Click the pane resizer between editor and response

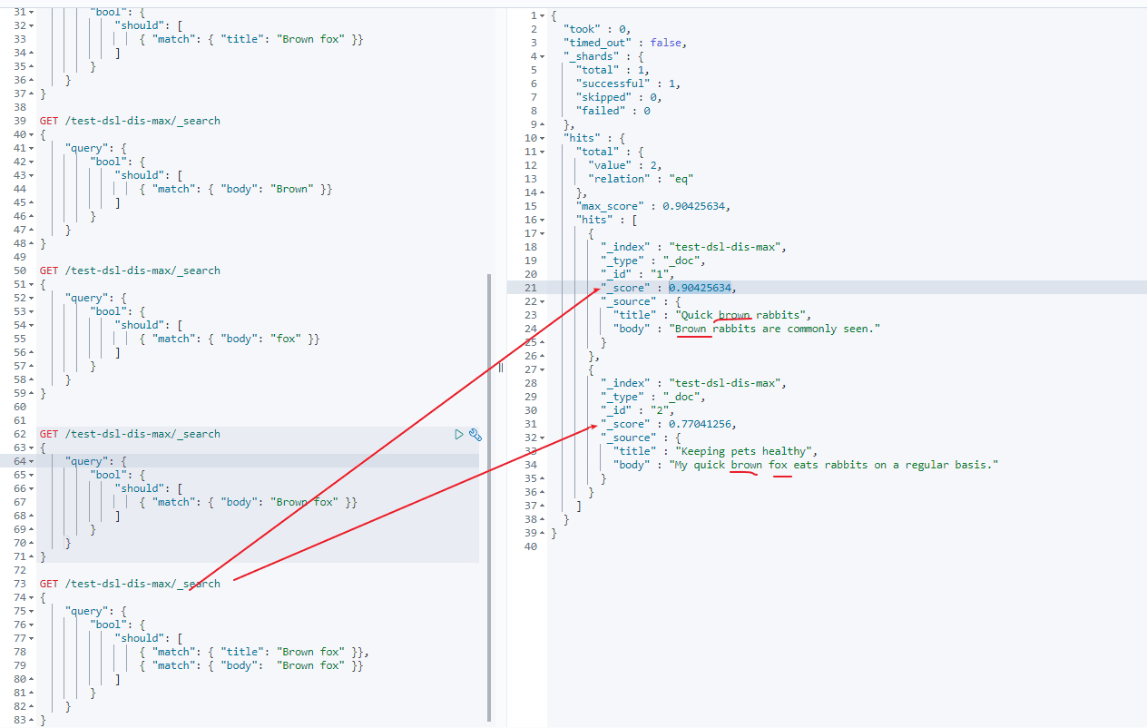point(500,367)
